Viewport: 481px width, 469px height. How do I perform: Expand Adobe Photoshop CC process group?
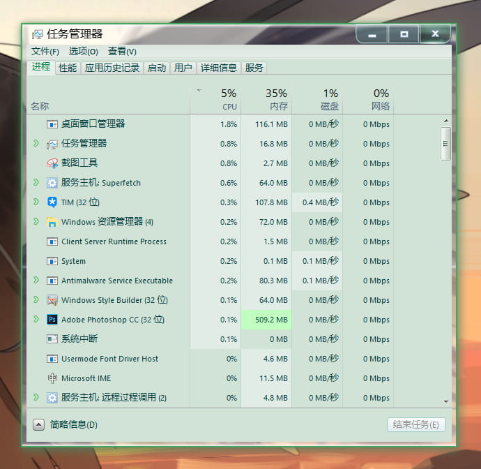coord(36,319)
